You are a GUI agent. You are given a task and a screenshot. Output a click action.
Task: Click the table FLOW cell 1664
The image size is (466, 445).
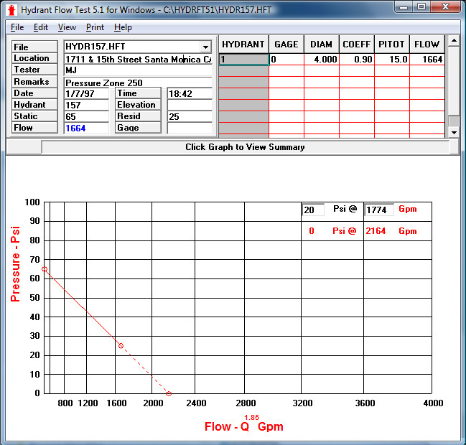[427, 60]
